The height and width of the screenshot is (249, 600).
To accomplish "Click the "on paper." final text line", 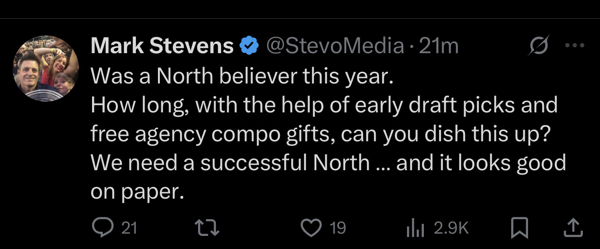I will pyautogui.click(x=136, y=191).
